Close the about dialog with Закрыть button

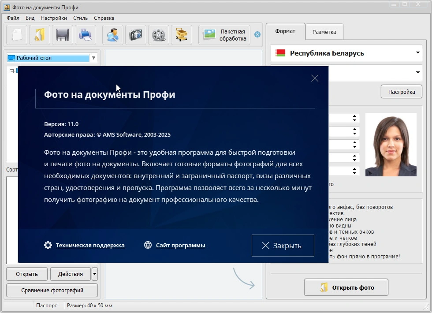click(x=283, y=246)
